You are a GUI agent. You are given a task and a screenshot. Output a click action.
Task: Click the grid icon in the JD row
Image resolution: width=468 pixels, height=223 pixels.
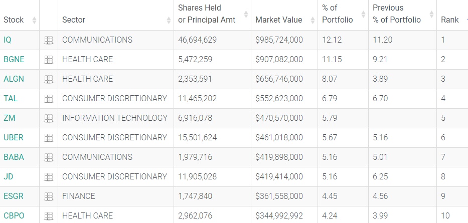click(49, 177)
